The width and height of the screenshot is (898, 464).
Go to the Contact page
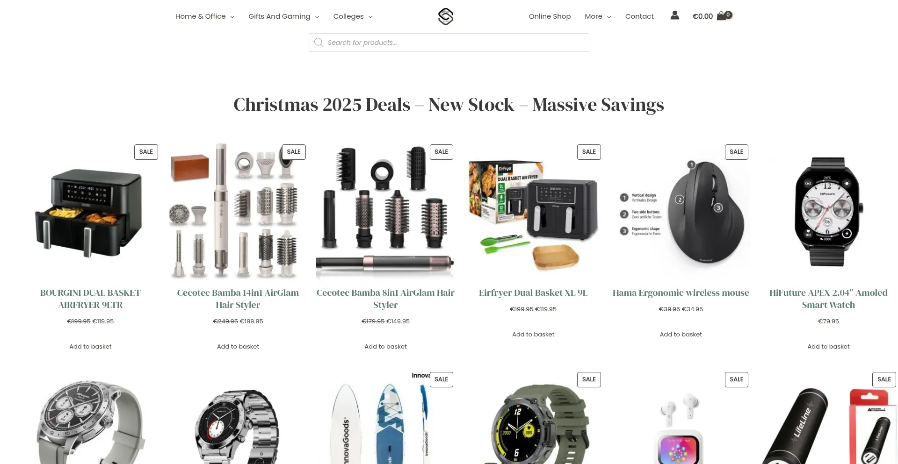(x=639, y=16)
